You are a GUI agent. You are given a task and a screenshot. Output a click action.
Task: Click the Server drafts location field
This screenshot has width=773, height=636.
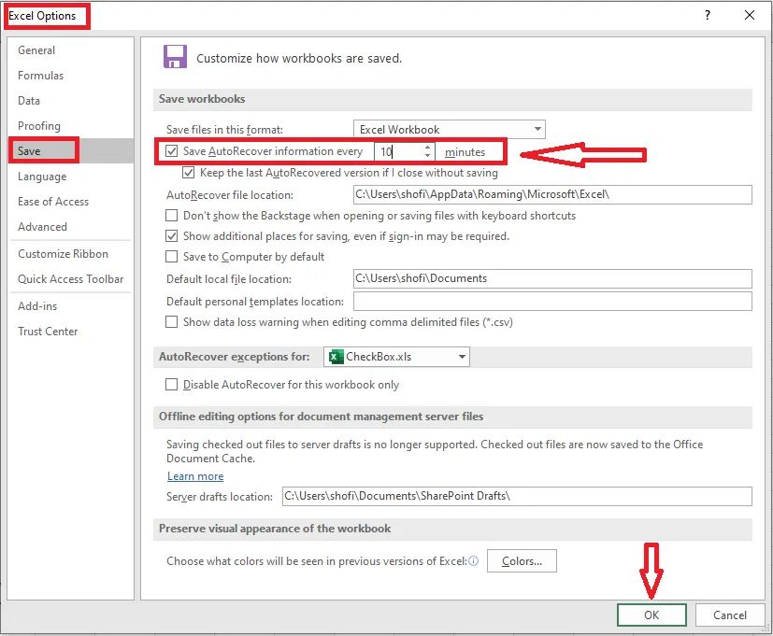pyautogui.click(x=517, y=496)
